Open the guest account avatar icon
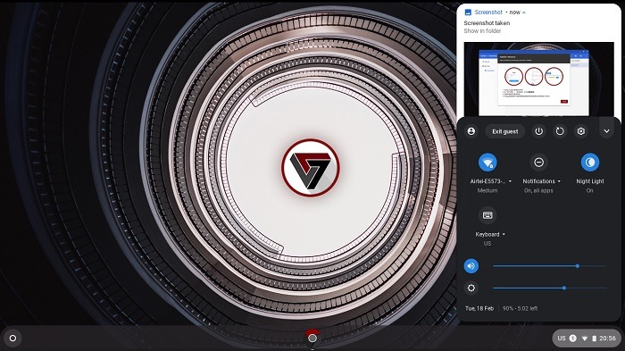 tap(471, 131)
